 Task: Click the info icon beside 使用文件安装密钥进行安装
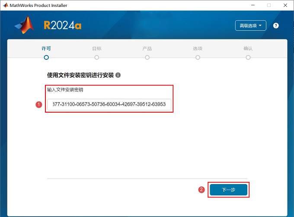[118, 75]
